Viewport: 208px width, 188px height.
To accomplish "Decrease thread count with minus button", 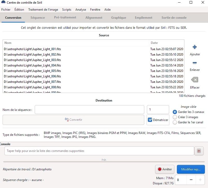I will 191,180.
